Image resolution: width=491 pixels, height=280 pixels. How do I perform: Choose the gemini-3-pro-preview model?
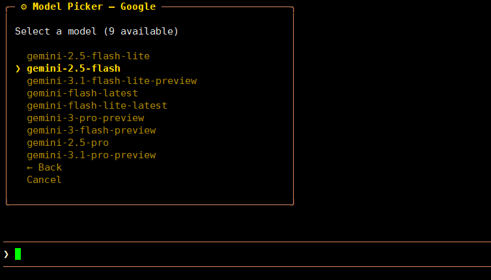coord(85,118)
